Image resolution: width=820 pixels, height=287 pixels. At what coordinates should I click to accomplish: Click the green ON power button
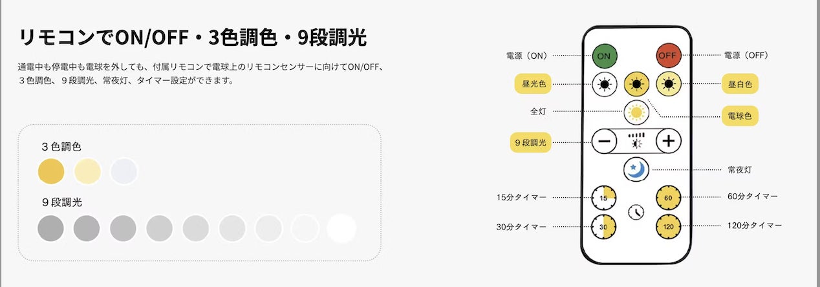[x=604, y=56]
